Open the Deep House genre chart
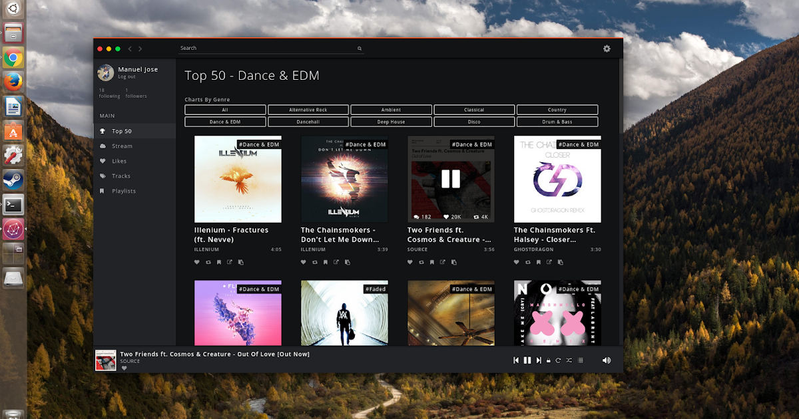This screenshot has height=419, width=799. point(391,122)
